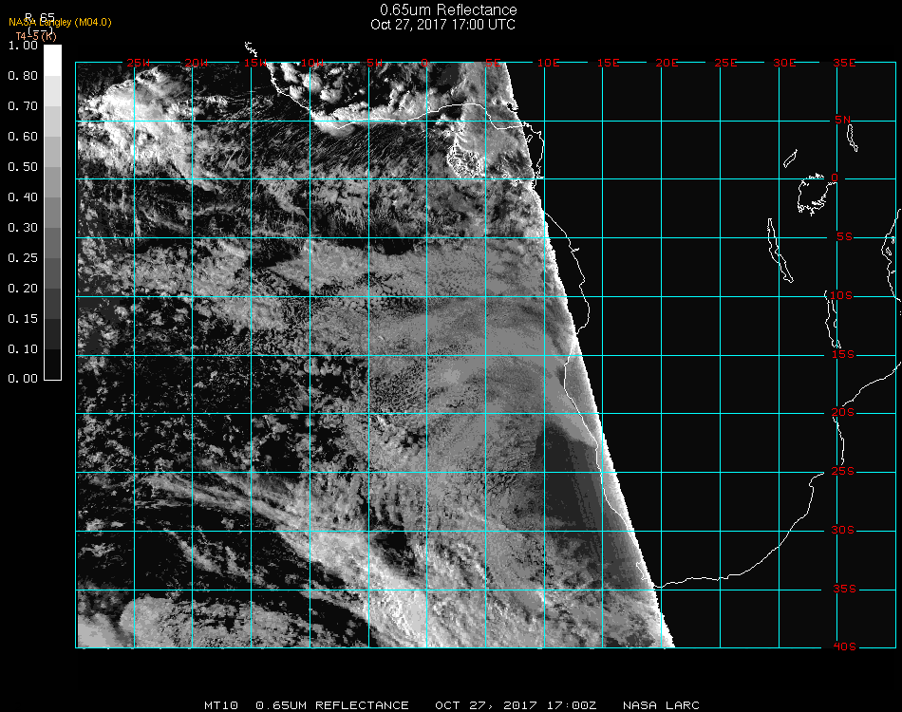Click the 15S latitude label
Viewport: 902px width, 712px height.
point(843,354)
